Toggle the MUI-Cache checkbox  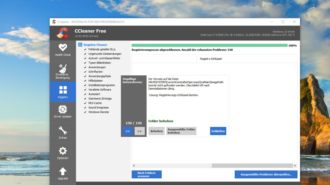point(85,103)
